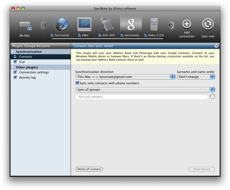The width and height of the screenshot is (230, 190).
Task: Open the sync'ed contacts ellipsis button
Action: click(x=212, y=96)
